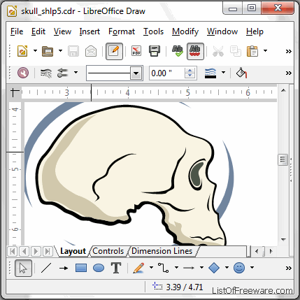Open the New document dropdown arrow

coord(35,50)
